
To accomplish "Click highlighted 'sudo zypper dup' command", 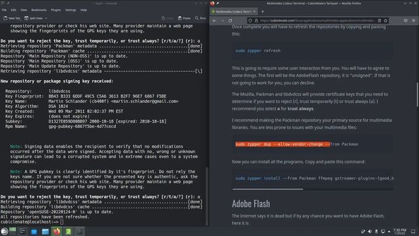I will click(x=282, y=144).
